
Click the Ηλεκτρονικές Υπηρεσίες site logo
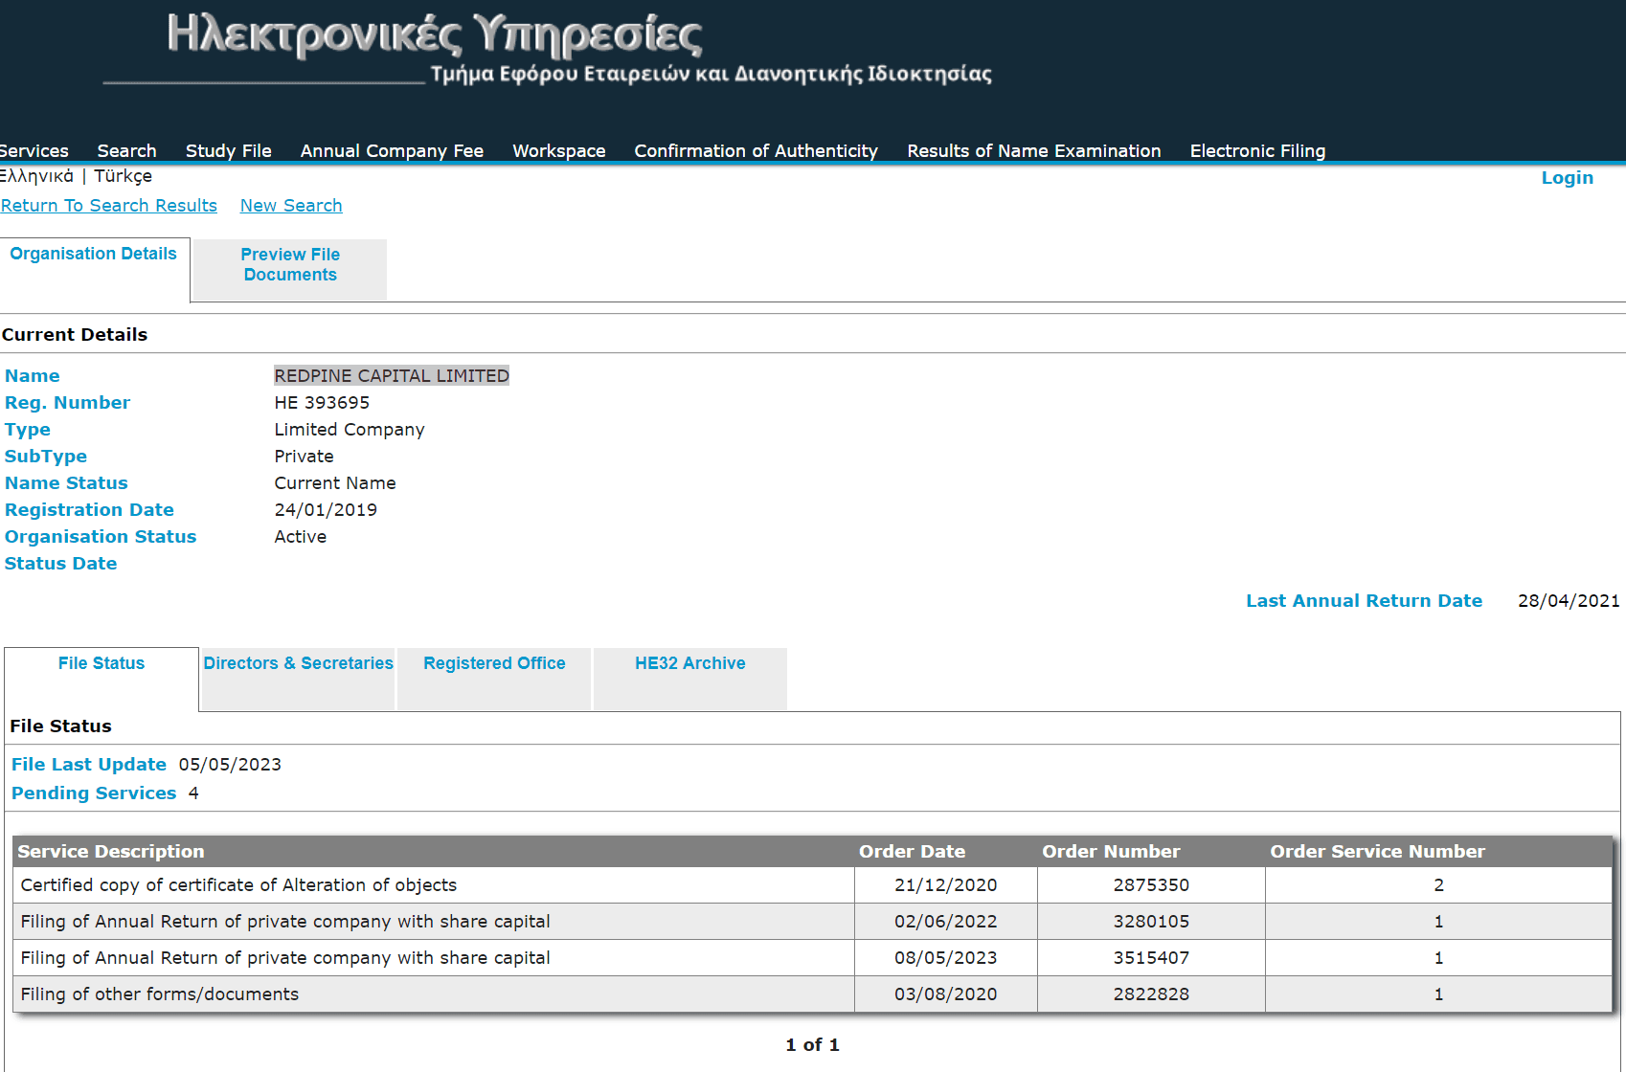coord(434,35)
